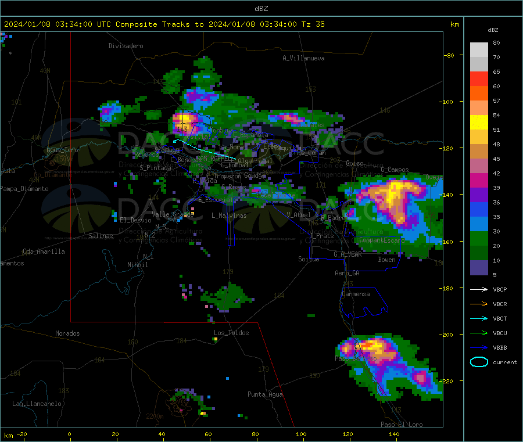Select the red 60 dBZ color swatch
This screenshot has height=442, width=523.
(x=479, y=78)
